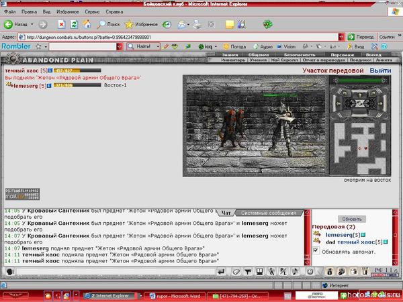This screenshot has height=302, width=403.
Task: Refresh the page with green arrows icon
Action: (74, 24)
